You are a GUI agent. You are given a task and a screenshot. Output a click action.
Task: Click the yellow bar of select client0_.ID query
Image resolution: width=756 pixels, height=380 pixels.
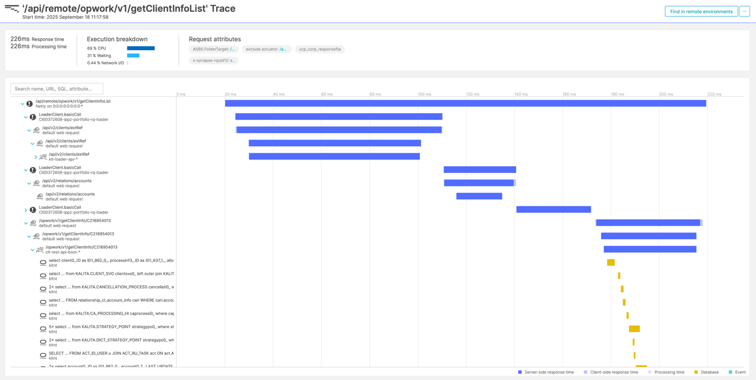[x=611, y=263]
